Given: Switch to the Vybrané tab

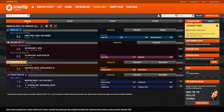Looking at the screenshot, I should [x=113, y=21].
